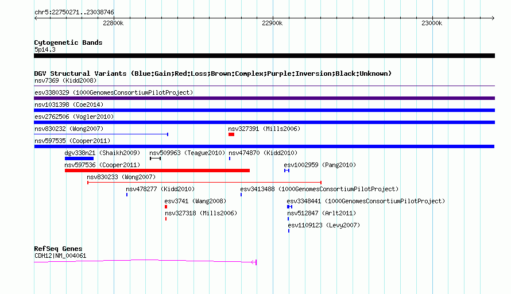Click the long red nsv597536 loss bar
Screen dimensions: 511x294
pyautogui.click(x=157, y=171)
